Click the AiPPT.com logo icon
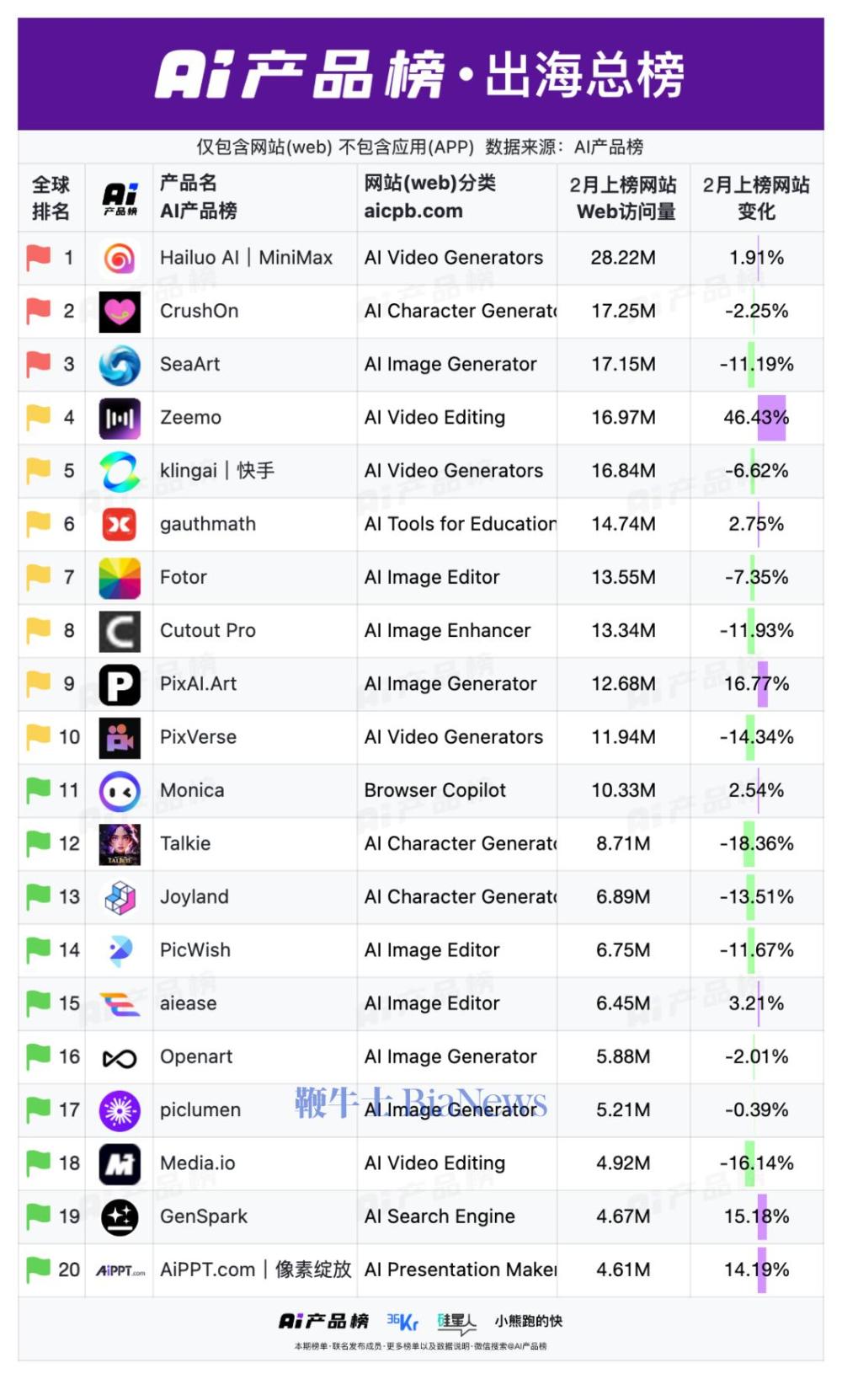This screenshot has width=842, height=1379. click(120, 1271)
